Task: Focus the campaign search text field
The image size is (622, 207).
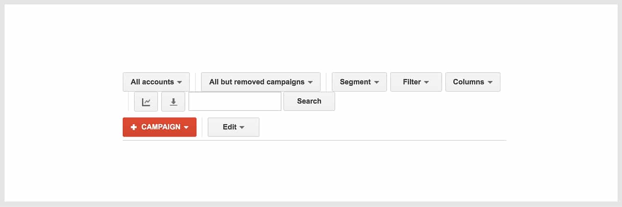Action: [235, 101]
